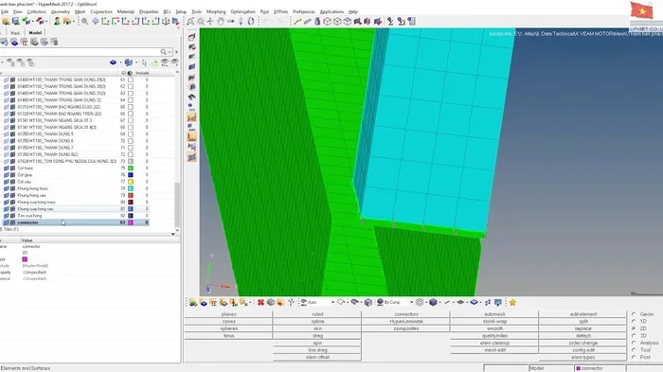Click the first vertical toolbar view icon
This screenshot has height=372, width=663.
coord(191,37)
